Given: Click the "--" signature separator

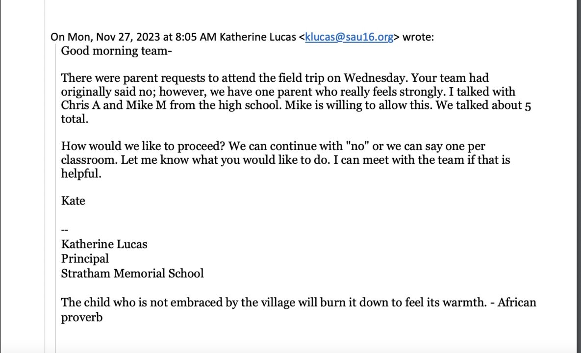Looking at the screenshot, I should pos(64,229).
